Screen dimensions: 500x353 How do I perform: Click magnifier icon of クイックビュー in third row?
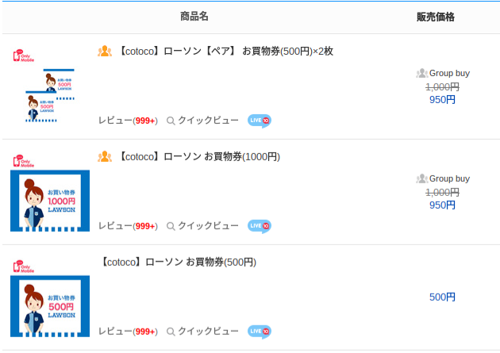pyautogui.click(x=171, y=332)
